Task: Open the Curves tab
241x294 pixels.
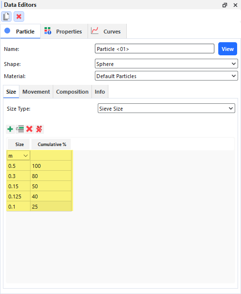Action: tap(107, 32)
